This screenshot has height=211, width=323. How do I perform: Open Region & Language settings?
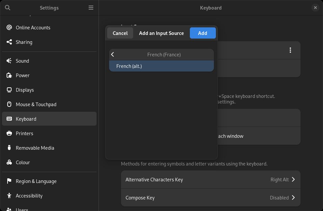click(x=36, y=181)
